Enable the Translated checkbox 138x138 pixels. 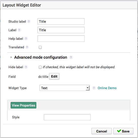(x=40, y=47)
